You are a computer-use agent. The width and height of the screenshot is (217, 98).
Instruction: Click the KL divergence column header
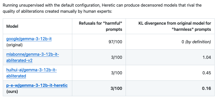pyautogui.click(x=175, y=26)
